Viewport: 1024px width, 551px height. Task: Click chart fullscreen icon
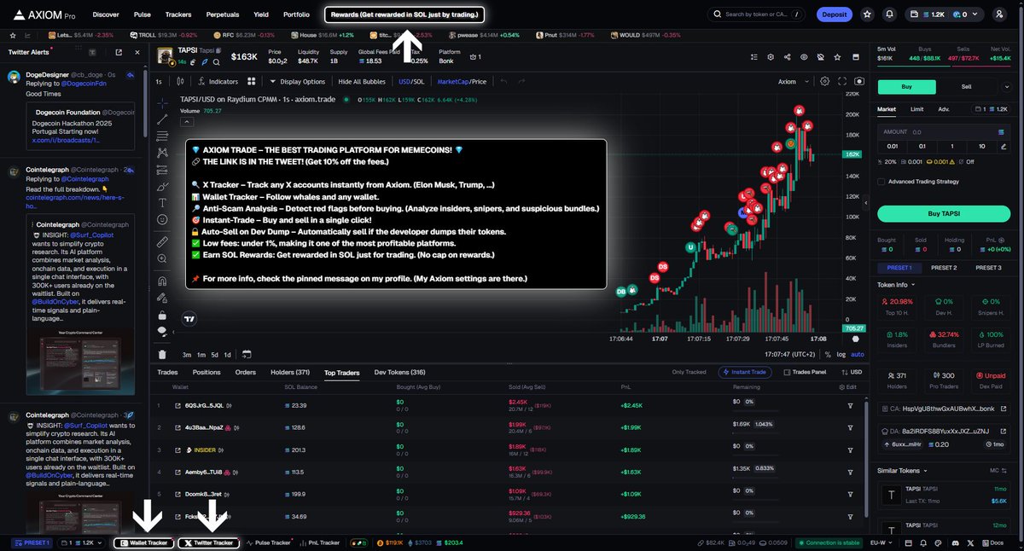[842, 82]
